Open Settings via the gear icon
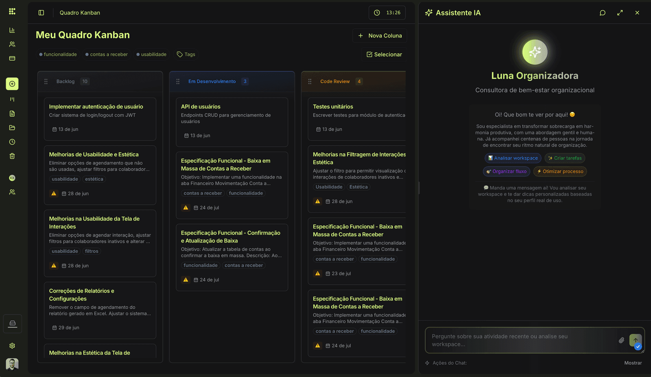Screen dimensions: 651x377 [12, 345]
